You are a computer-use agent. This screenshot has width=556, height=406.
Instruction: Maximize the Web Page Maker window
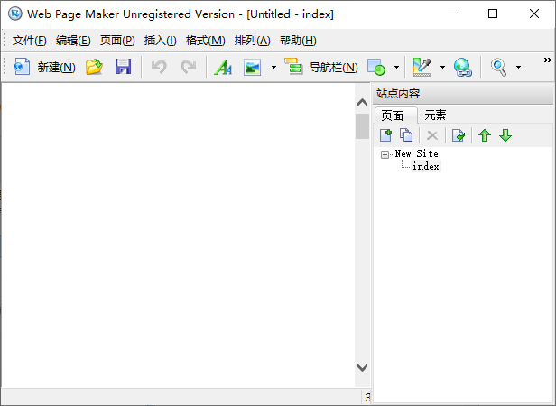[493, 14]
